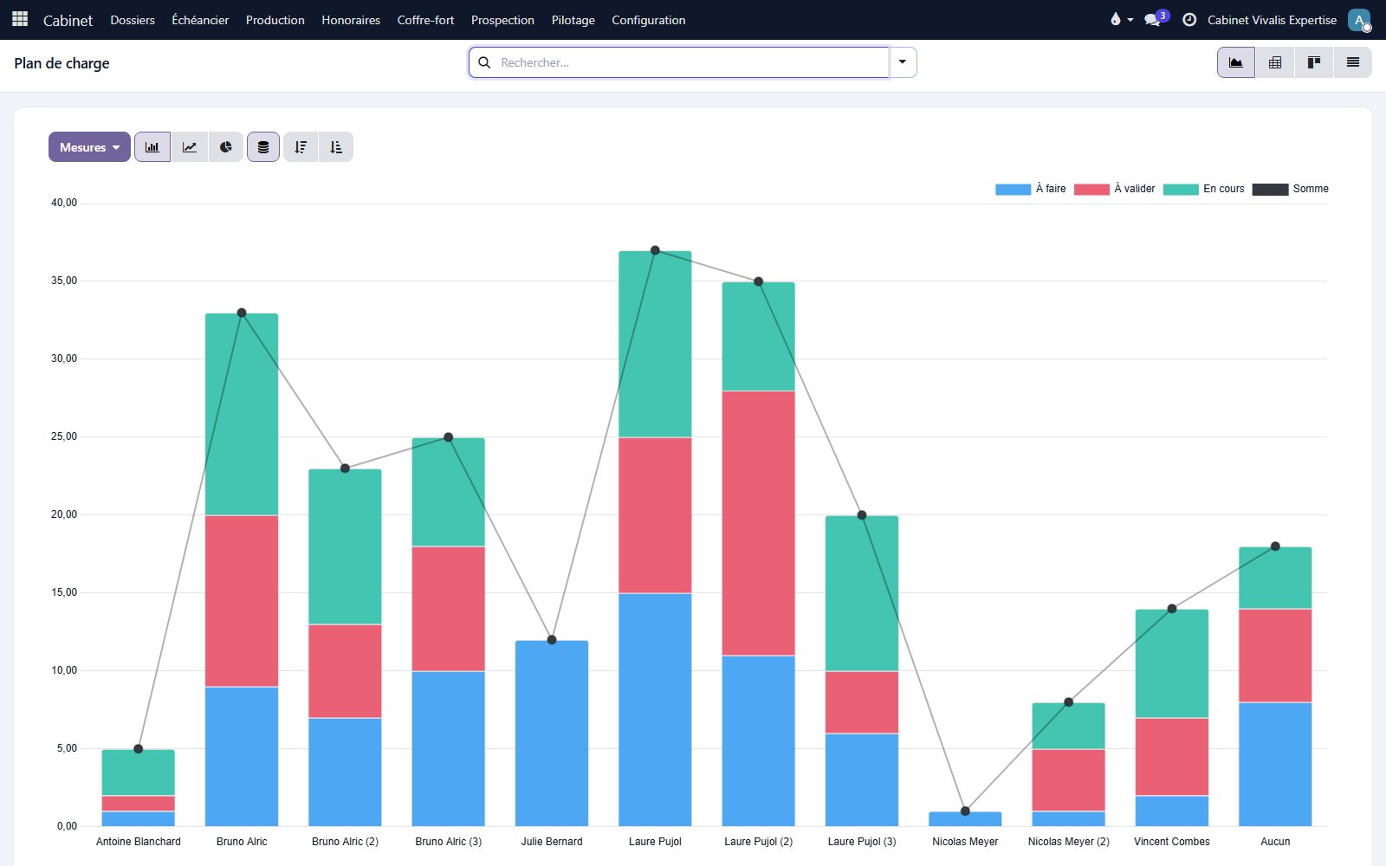Click the Somme data point above Laure Pujol
This screenshot has height=866, width=1386.
pyautogui.click(x=655, y=250)
